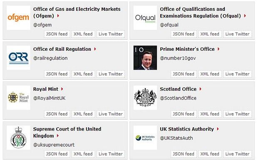This screenshot has height=161, width=258.
Task: Click the Ofgem orange logo
Action: tap(18, 18)
